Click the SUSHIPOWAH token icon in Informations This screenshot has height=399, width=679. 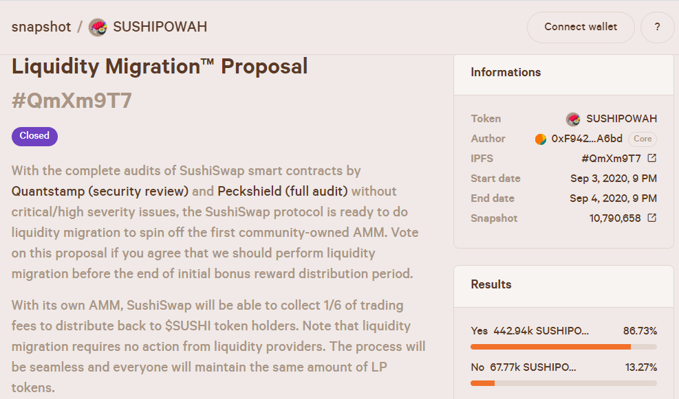573,119
